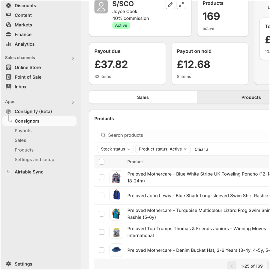Check the Denim Bucket Hat row
This screenshot has width=270, height=270.
(x=102, y=250)
